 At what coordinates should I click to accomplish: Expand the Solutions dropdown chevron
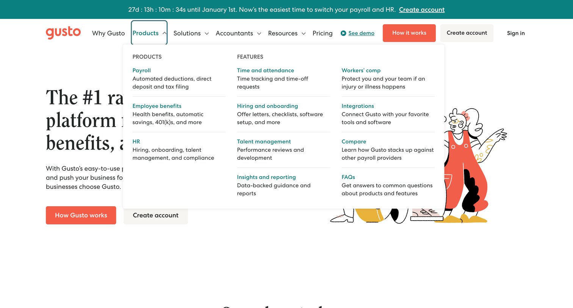click(x=207, y=34)
